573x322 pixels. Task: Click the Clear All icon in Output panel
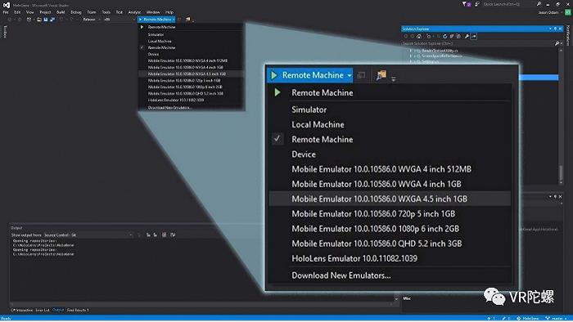pos(164,235)
